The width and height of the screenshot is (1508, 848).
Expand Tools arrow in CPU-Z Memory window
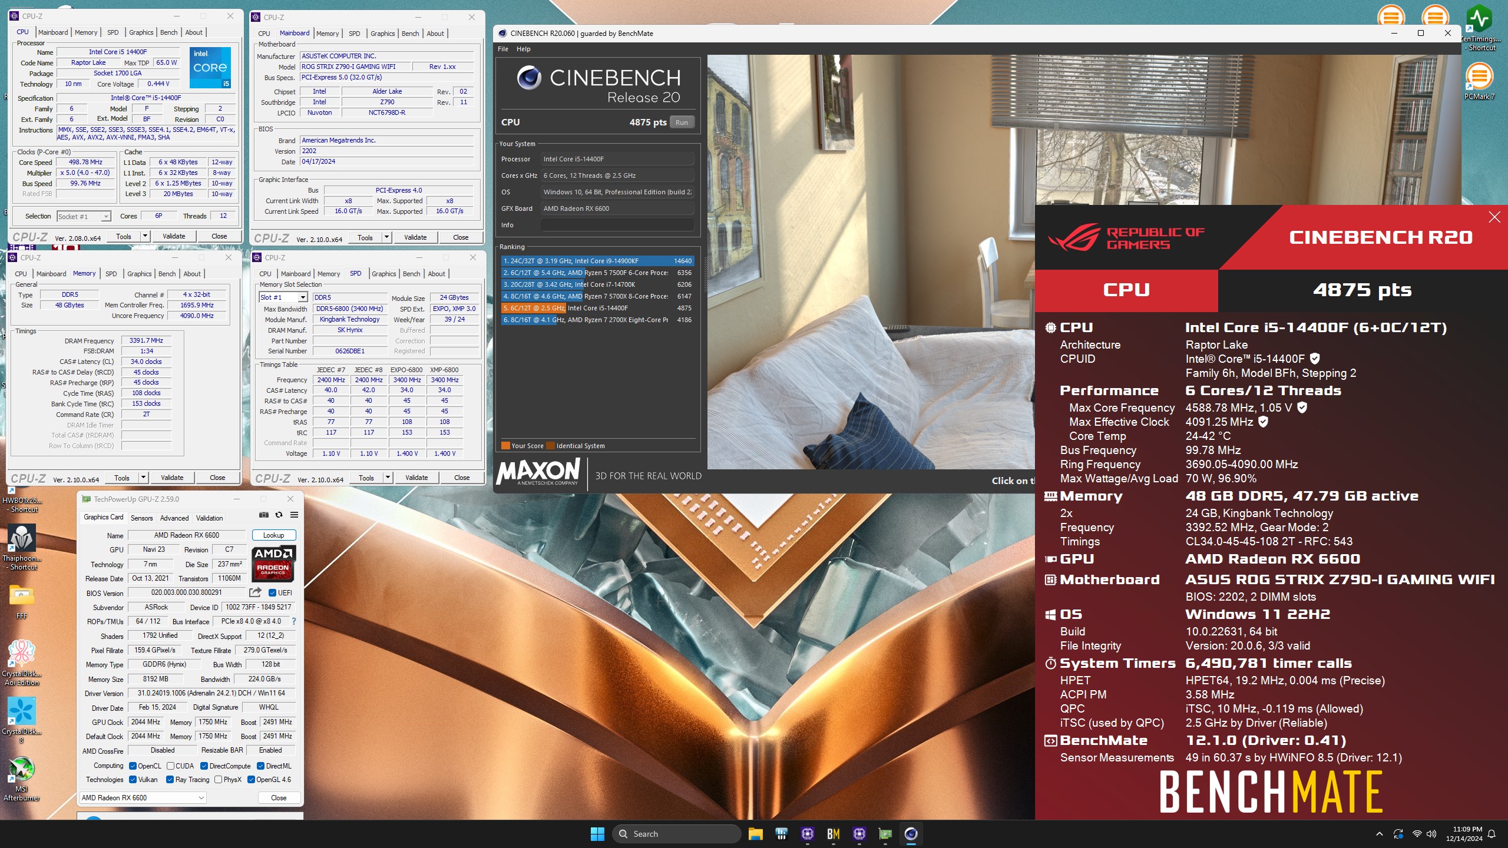(143, 478)
